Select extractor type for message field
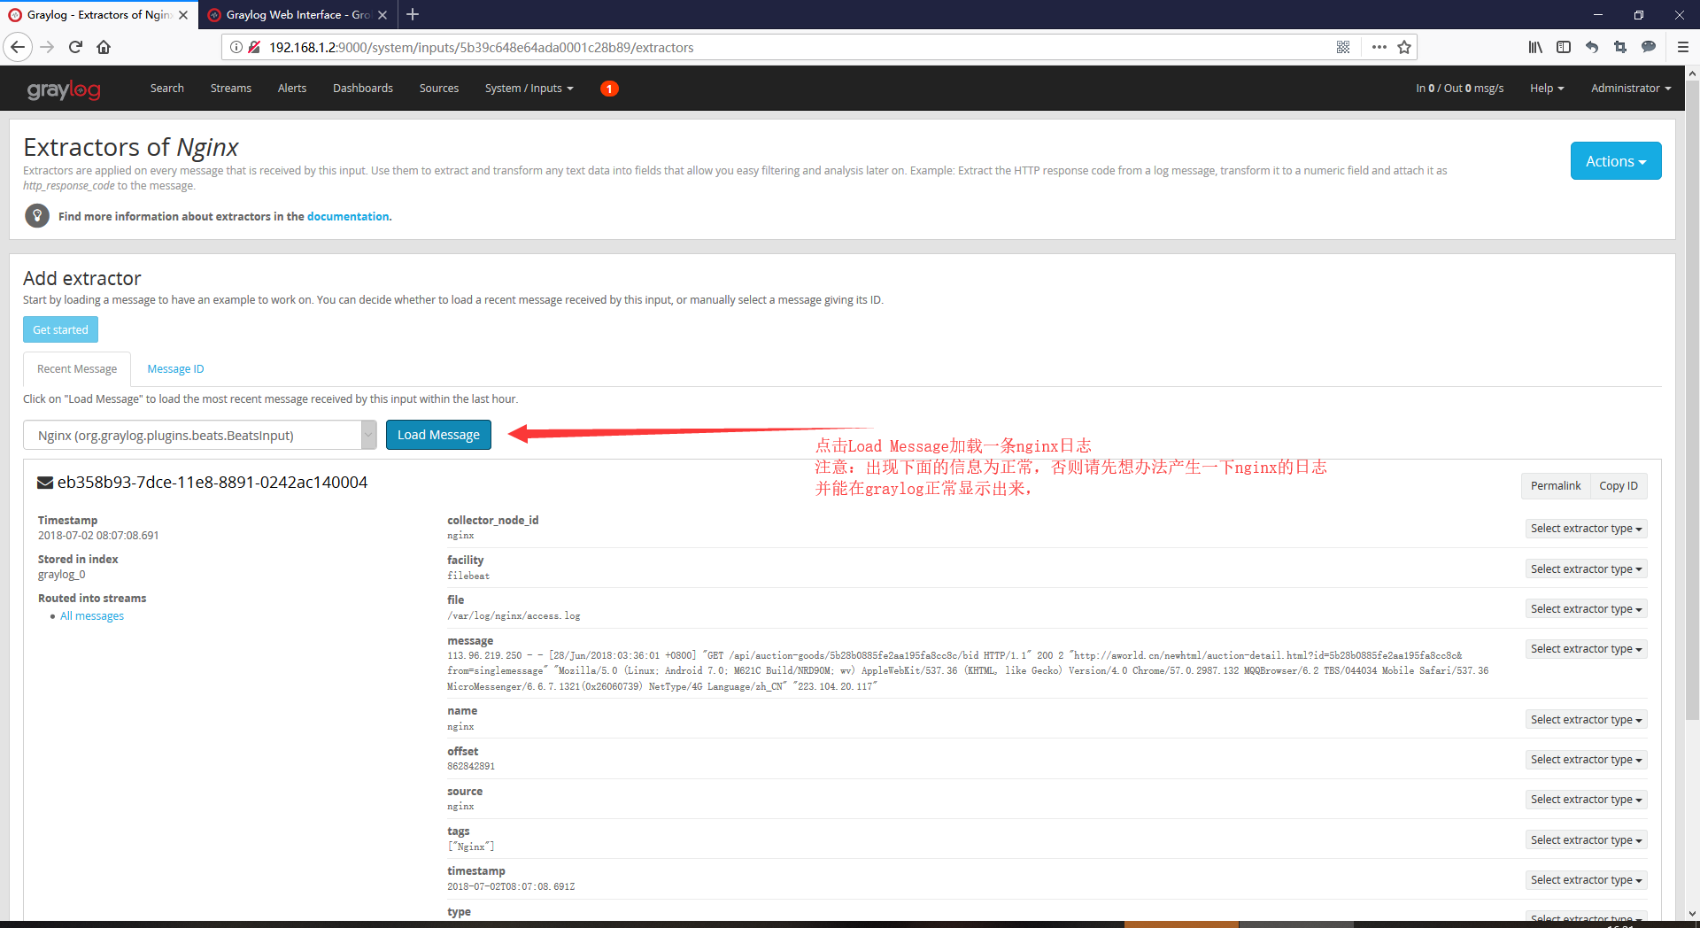Image resolution: width=1700 pixels, height=928 pixels. (x=1586, y=649)
